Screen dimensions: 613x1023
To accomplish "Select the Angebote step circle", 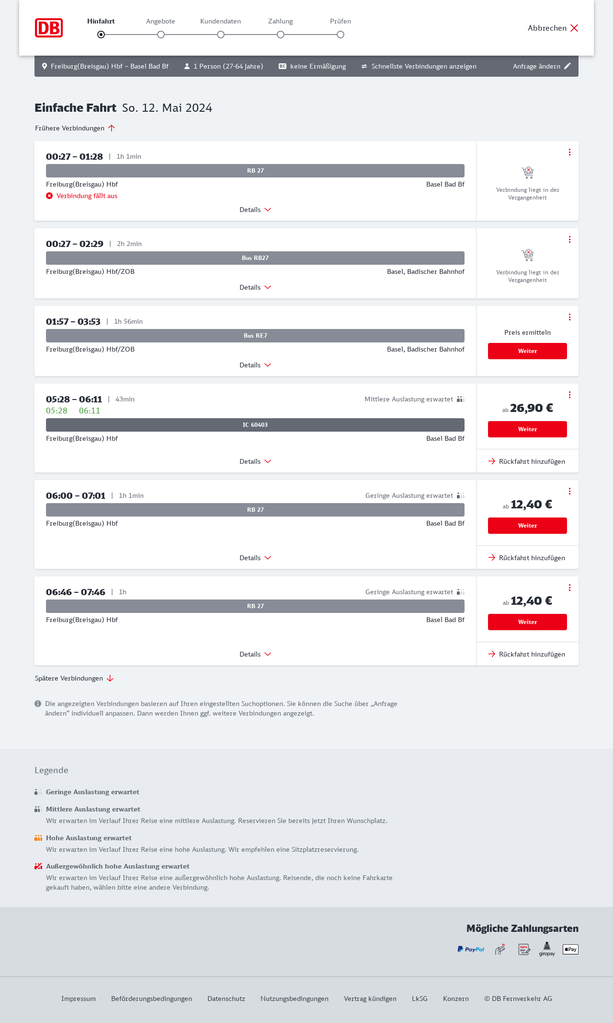I will (161, 35).
